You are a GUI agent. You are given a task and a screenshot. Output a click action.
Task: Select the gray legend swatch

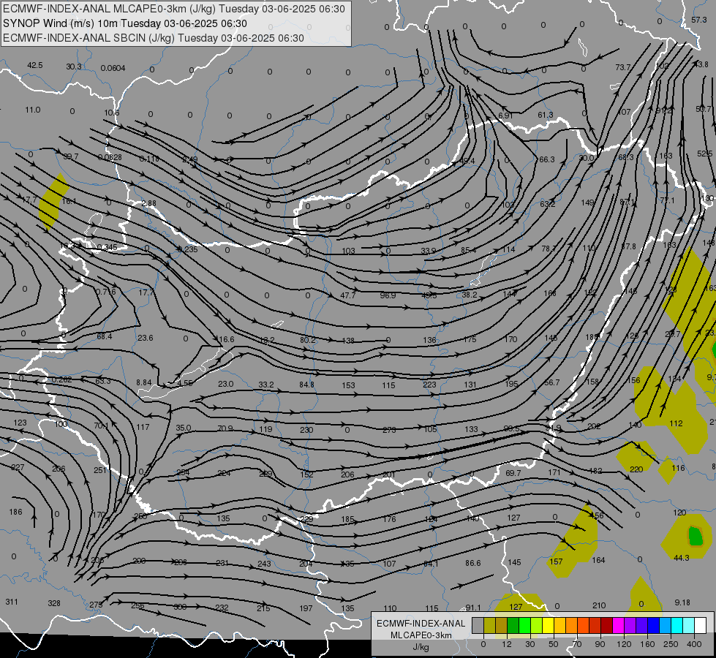[x=478, y=625]
